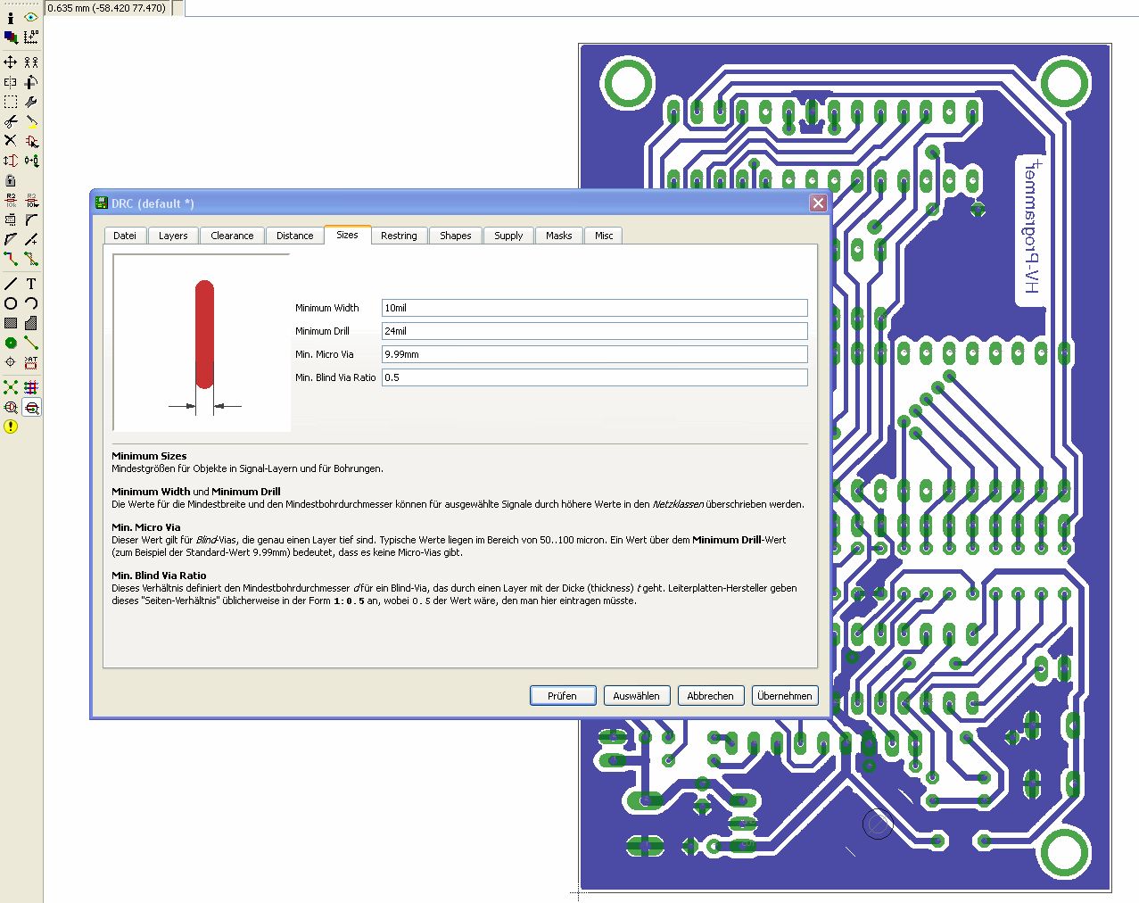Click the red trace width preview image
Screen dimensions: 1139x903
tap(202, 343)
